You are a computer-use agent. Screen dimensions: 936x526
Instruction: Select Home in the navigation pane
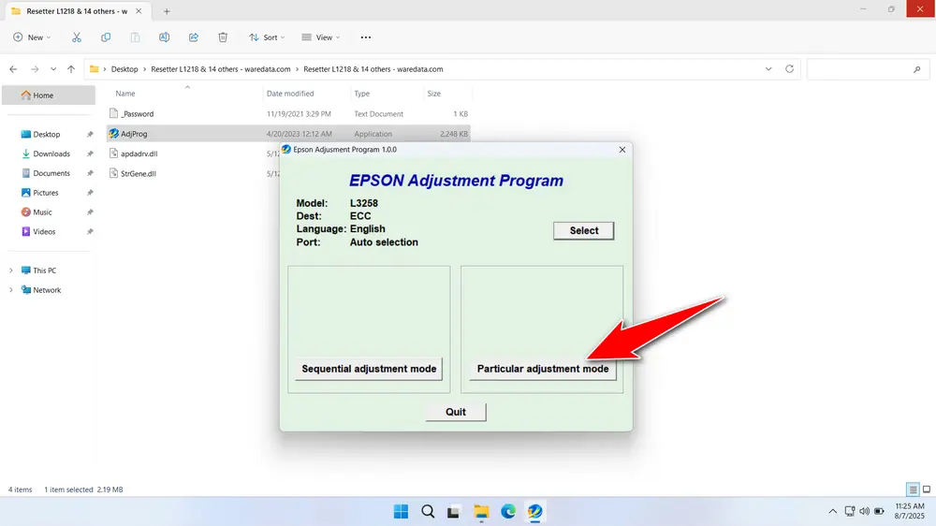tap(49, 95)
